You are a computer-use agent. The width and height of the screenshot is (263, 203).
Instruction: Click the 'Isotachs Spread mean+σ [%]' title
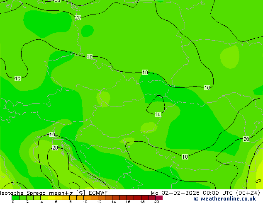[42, 193]
